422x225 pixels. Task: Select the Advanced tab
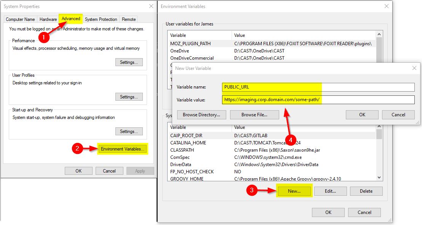[x=71, y=19]
